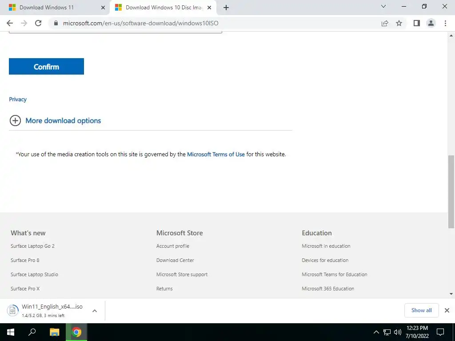Open the Microsoft Terms of Use link

coord(216,154)
